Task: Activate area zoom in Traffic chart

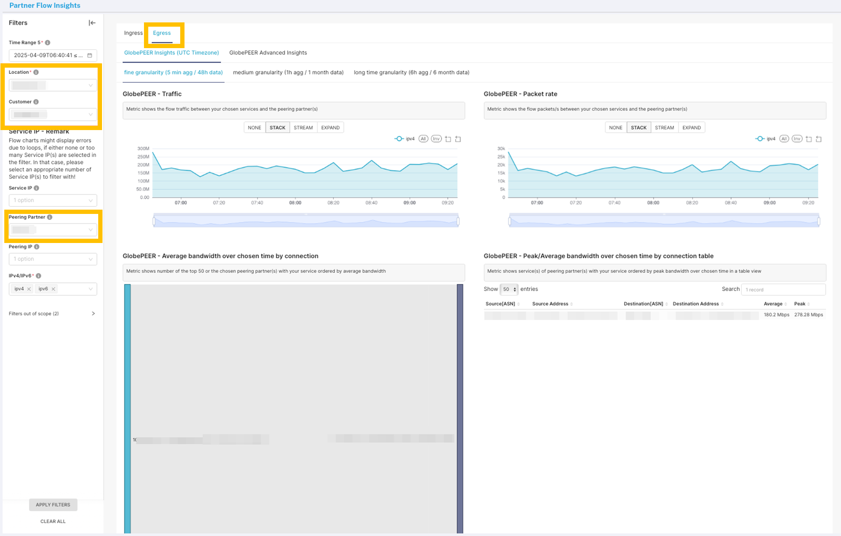Action: click(448, 139)
